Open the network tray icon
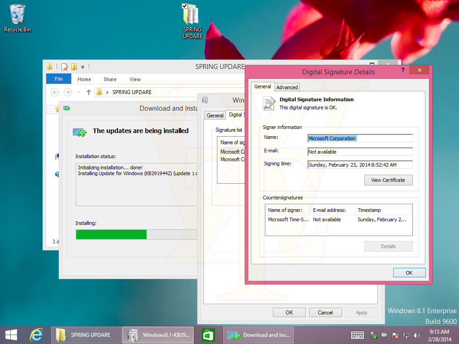 click(x=406, y=335)
